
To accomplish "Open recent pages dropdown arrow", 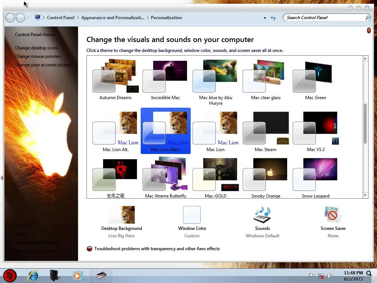I will tap(28, 18).
